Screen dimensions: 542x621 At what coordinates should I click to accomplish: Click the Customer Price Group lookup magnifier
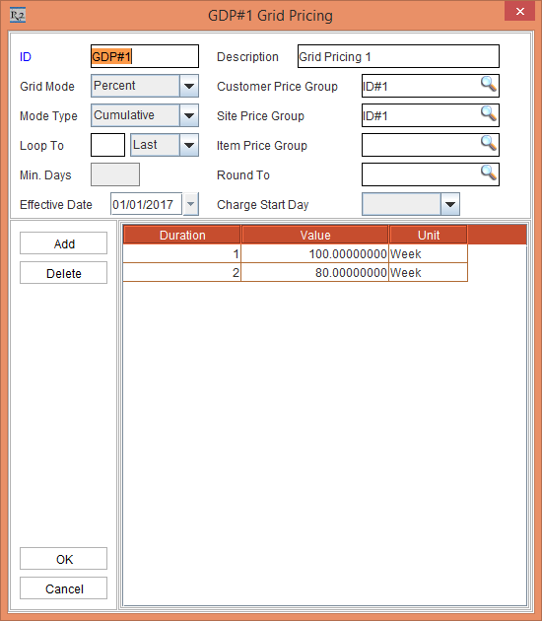(489, 85)
